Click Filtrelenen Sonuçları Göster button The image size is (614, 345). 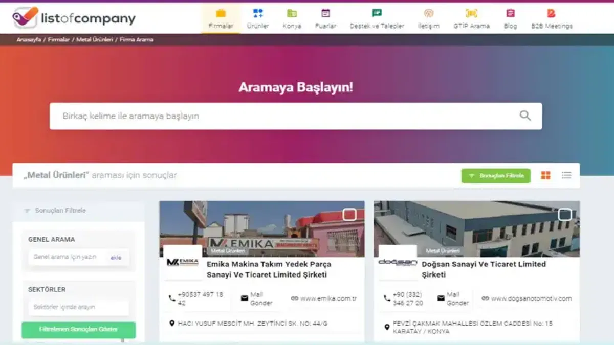tap(78, 330)
